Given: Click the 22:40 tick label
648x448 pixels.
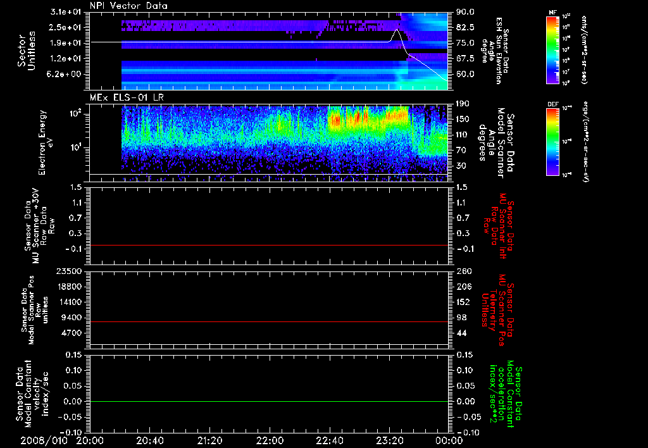Looking at the screenshot, I should click(330, 440).
